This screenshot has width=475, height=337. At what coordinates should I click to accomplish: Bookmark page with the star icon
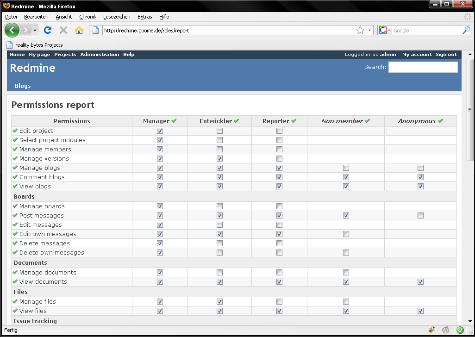pyautogui.click(x=360, y=30)
